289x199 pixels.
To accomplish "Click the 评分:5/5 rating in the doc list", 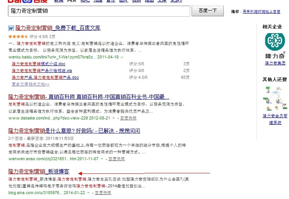I will click(137, 64).
